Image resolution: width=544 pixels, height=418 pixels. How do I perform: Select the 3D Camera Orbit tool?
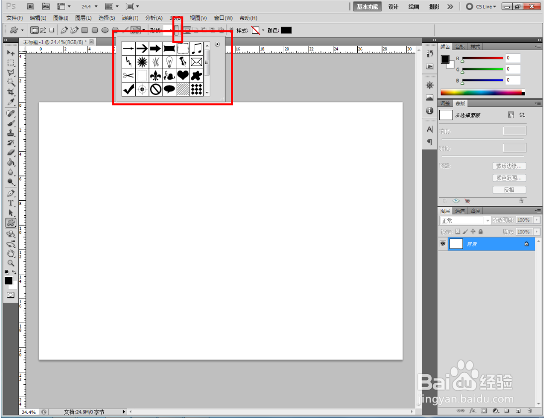point(11,244)
